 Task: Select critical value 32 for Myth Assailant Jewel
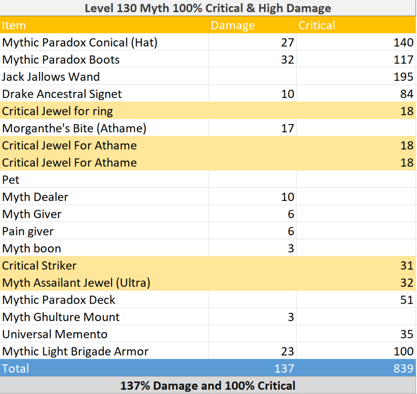tap(356, 283)
